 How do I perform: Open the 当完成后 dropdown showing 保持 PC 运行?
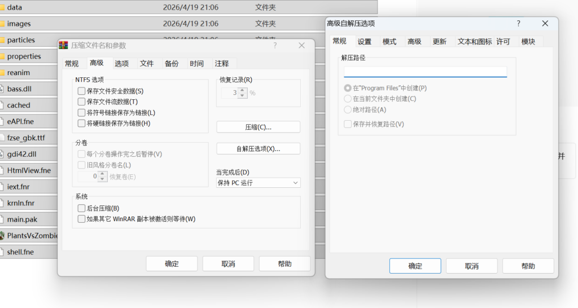point(258,183)
